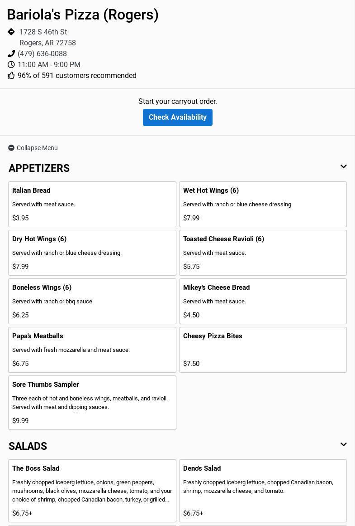
Task: Collapse the Appetizers section chevron
Action: tap(343, 167)
